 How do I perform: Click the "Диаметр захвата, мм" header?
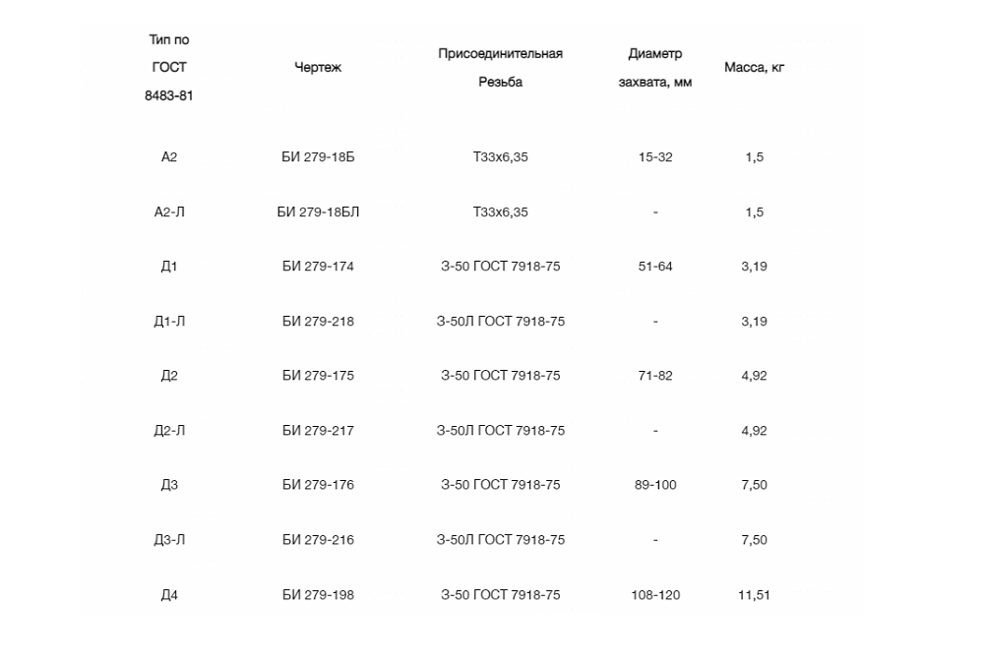pos(654,68)
